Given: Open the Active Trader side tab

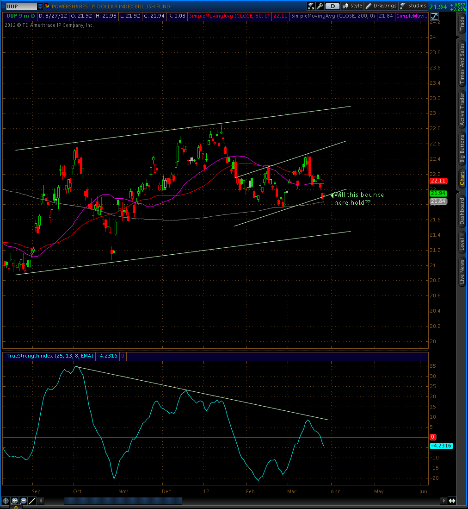Looking at the screenshot, I should (462, 109).
